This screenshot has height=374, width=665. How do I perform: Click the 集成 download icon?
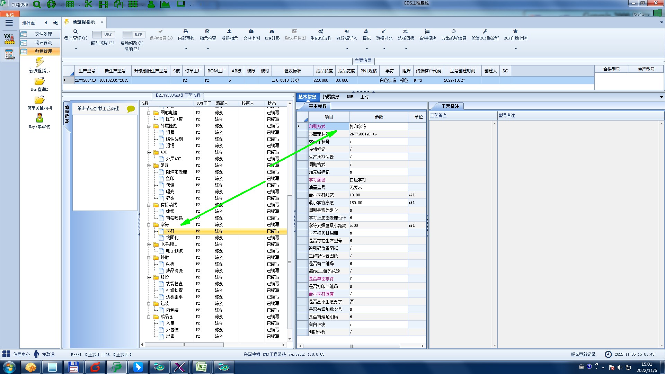tap(366, 32)
